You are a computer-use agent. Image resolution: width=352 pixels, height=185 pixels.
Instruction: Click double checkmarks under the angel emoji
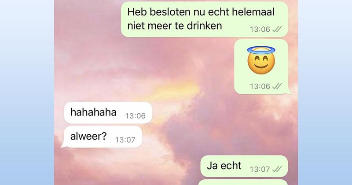point(277,86)
